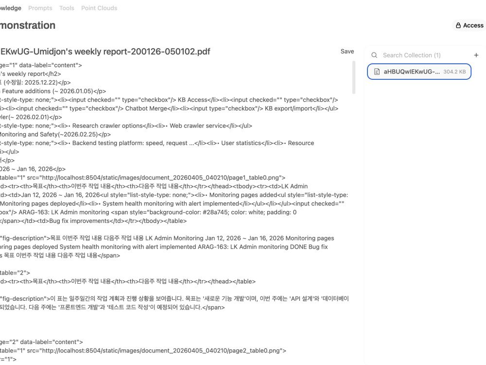Click the weekly report PDF title

click(105, 52)
